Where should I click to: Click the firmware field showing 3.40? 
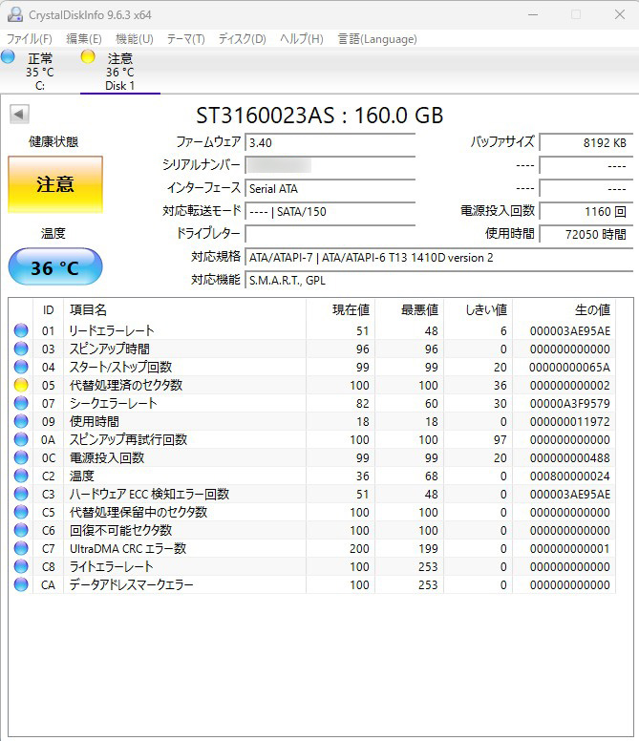pos(330,142)
